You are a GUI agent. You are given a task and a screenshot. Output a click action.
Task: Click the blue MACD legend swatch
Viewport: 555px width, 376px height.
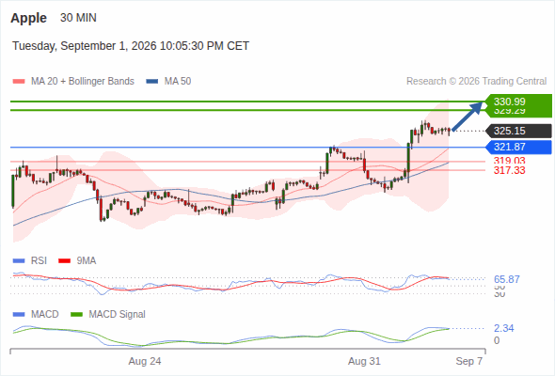click(19, 315)
